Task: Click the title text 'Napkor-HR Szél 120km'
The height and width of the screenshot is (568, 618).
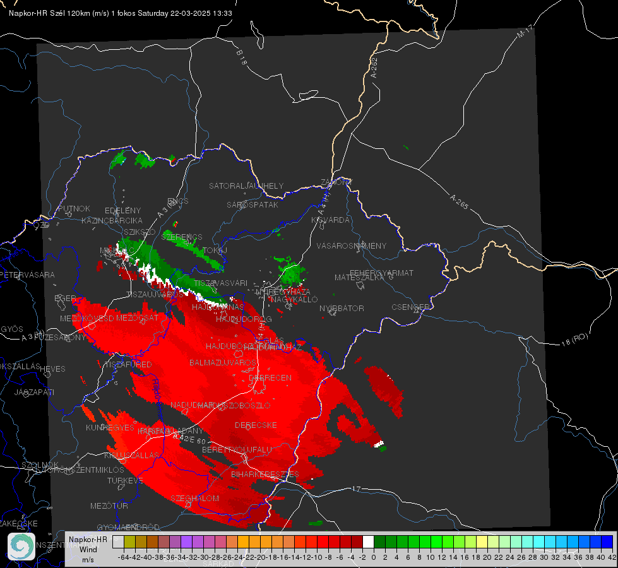Action: coord(50,13)
